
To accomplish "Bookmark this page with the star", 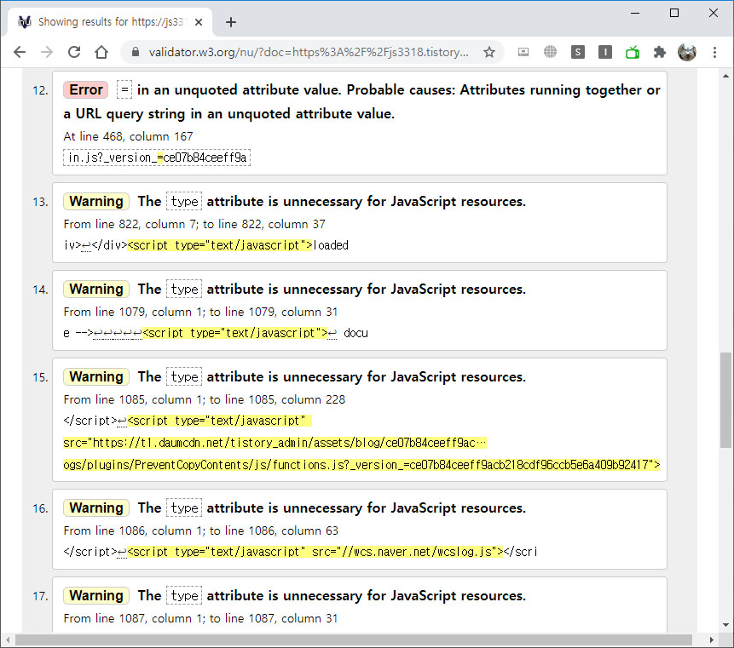I will (489, 52).
